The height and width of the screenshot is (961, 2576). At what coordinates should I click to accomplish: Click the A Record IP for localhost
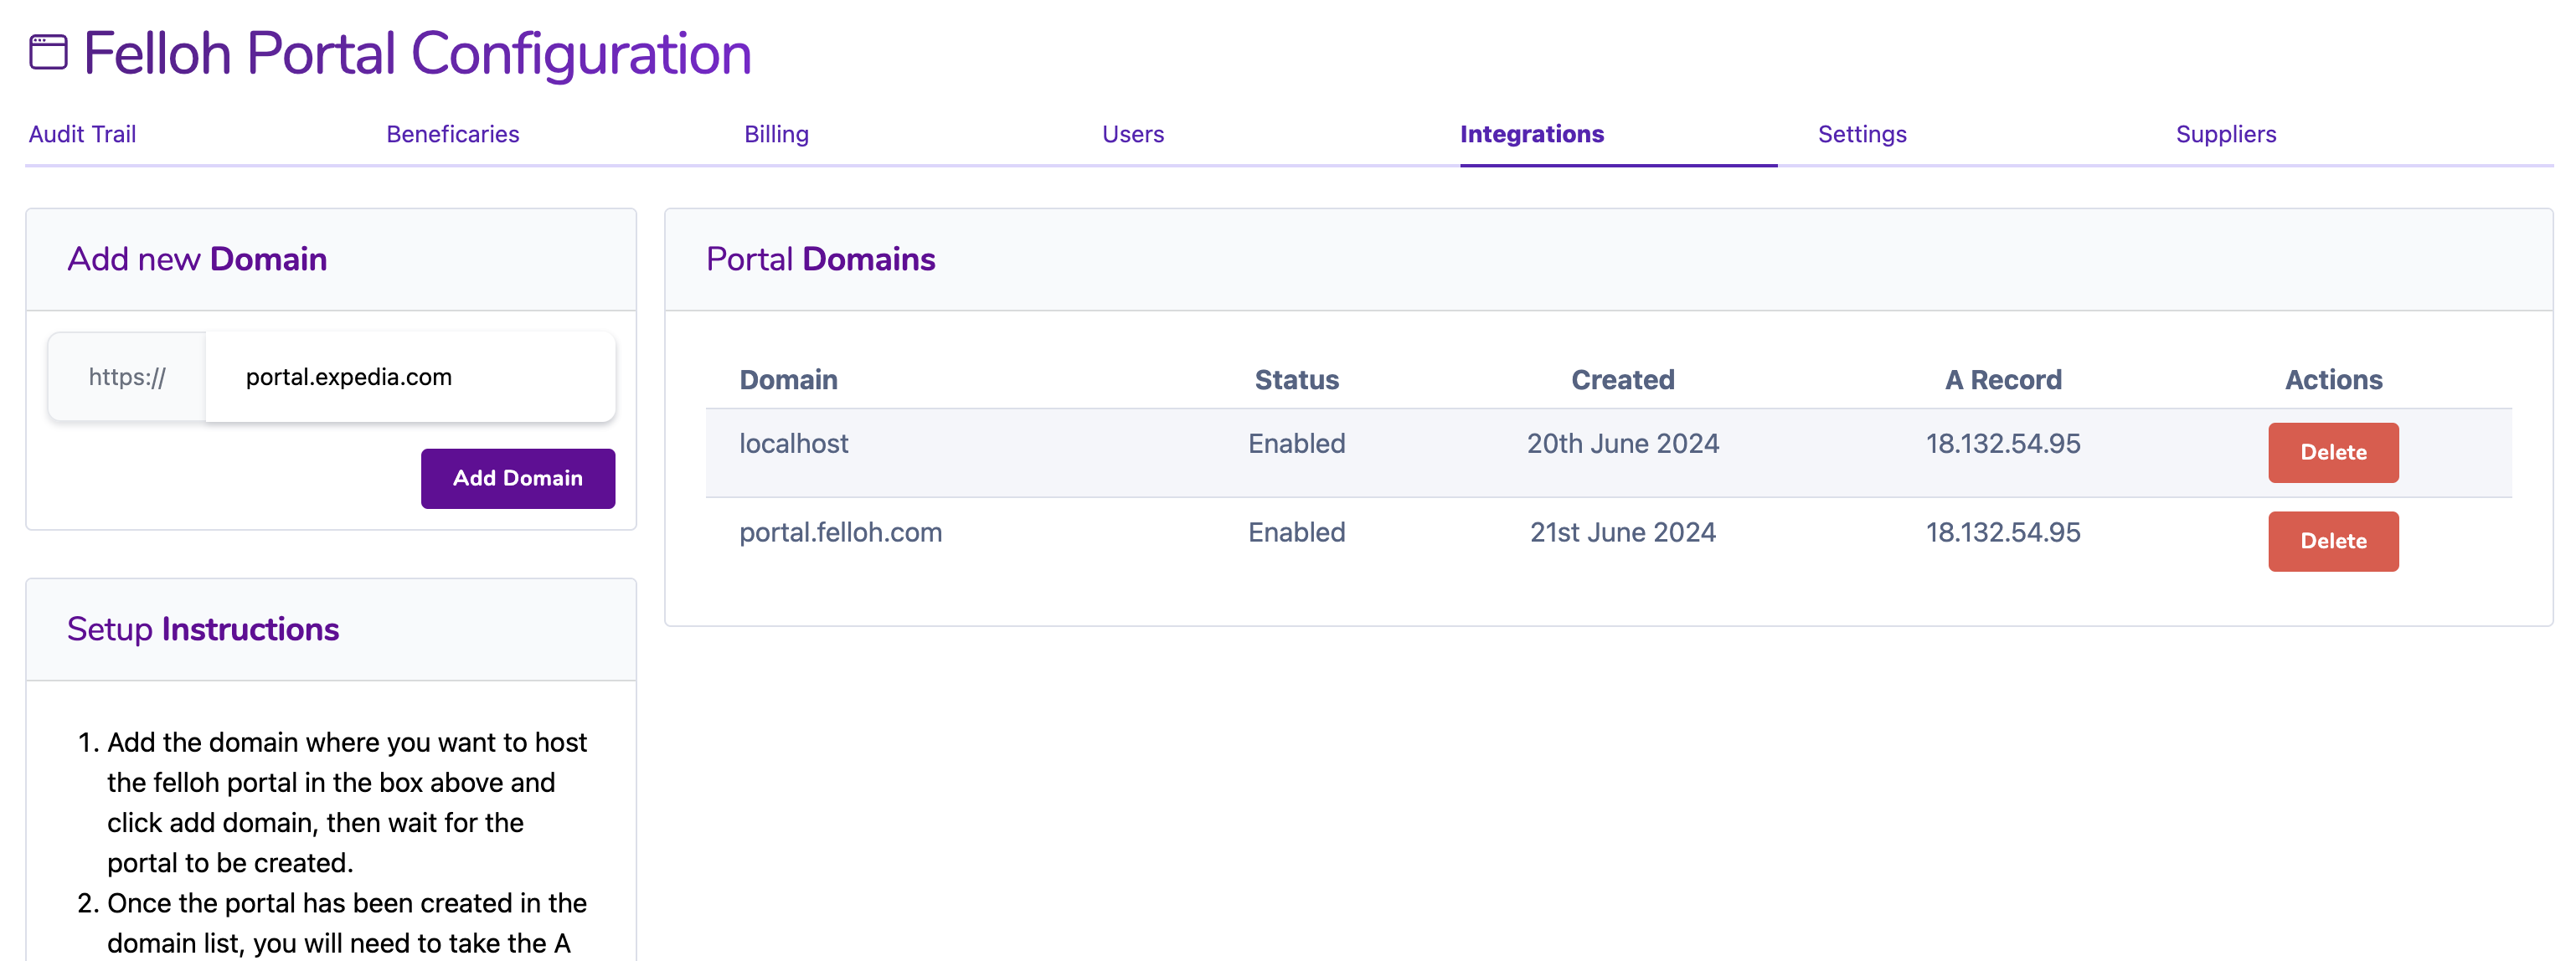click(x=2003, y=443)
